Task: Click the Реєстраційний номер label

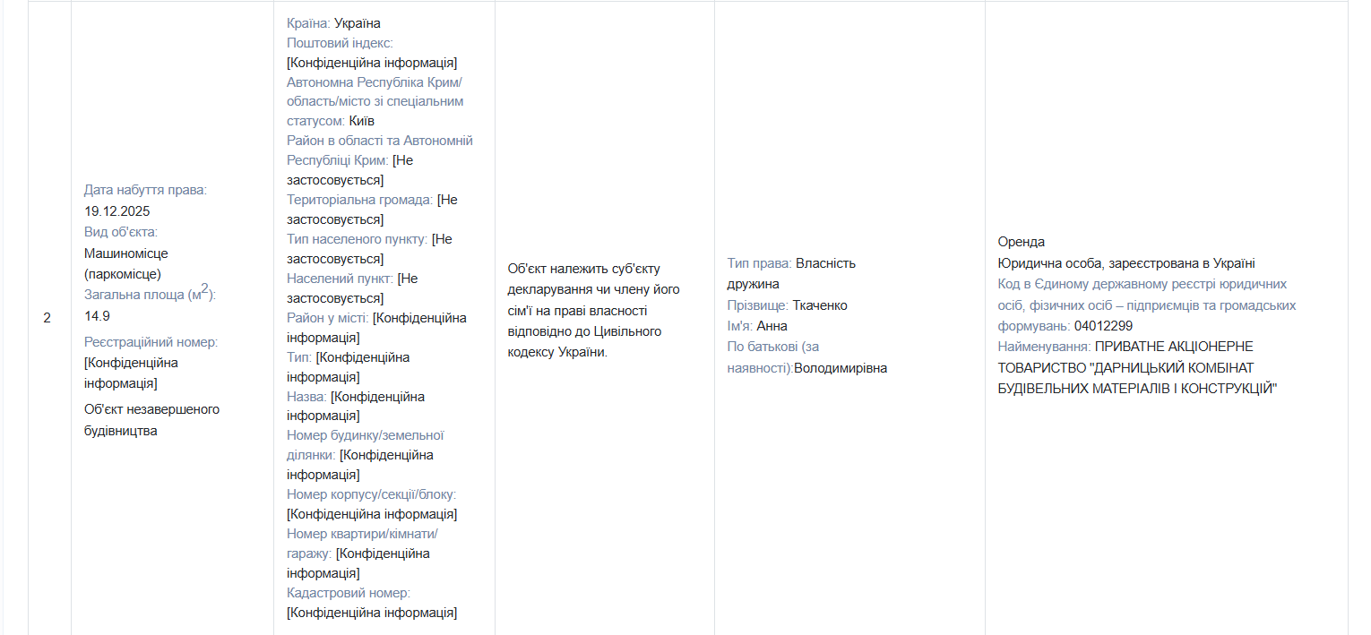Action: [151, 342]
